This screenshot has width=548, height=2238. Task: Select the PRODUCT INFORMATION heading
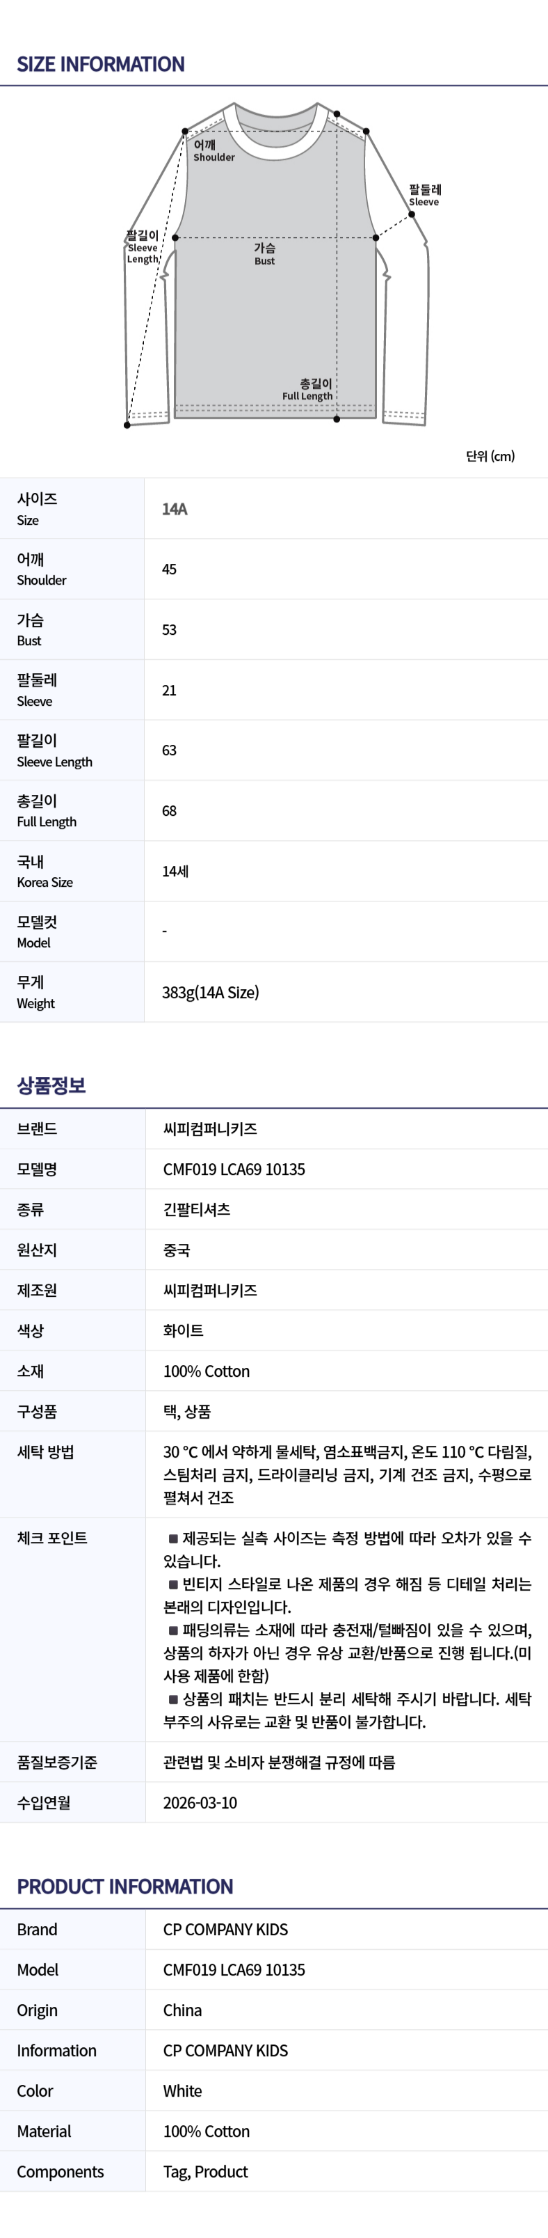click(125, 1887)
